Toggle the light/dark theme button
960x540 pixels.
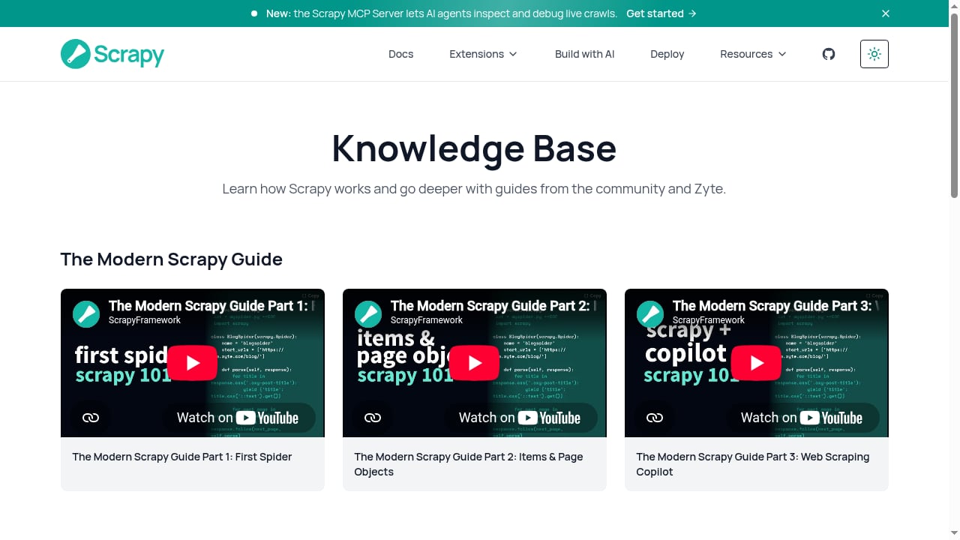pos(874,54)
